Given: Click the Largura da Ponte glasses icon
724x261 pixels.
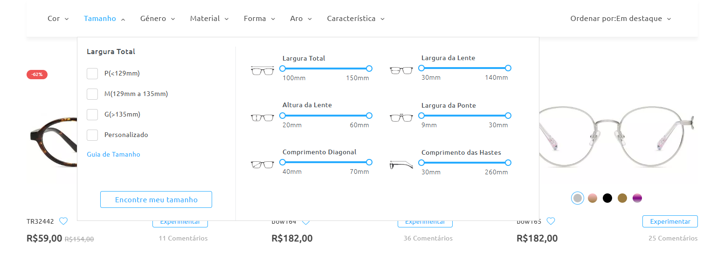Looking at the screenshot, I should click(401, 117).
